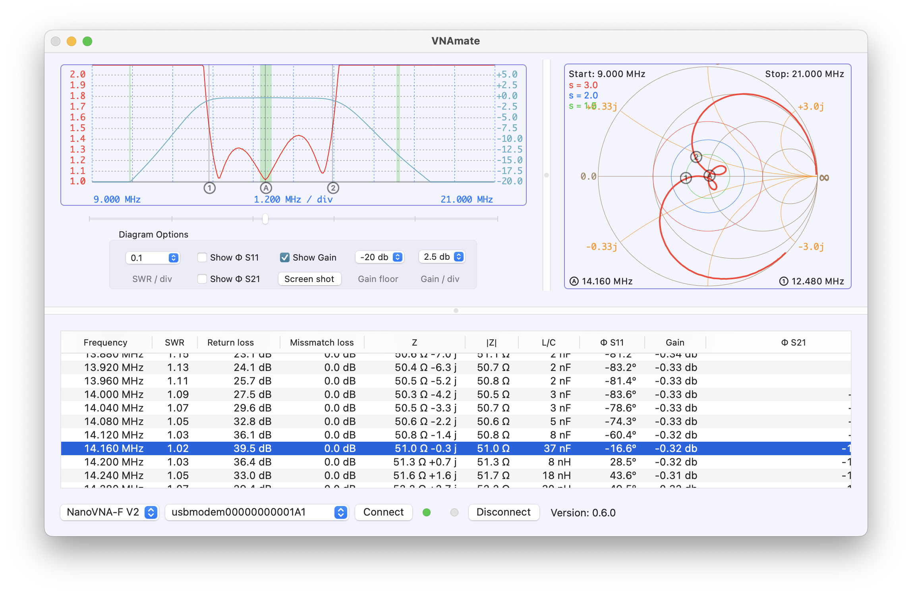The width and height of the screenshot is (912, 595).
Task: Enable the Show Φ S11 checkbox
Action: point(202,257)
